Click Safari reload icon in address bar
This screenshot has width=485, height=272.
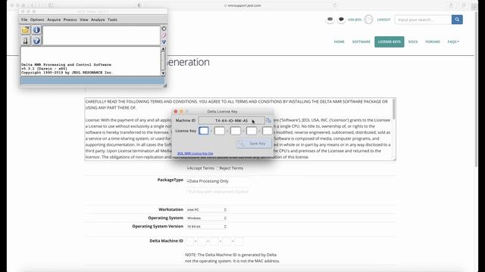coord(335,5)
